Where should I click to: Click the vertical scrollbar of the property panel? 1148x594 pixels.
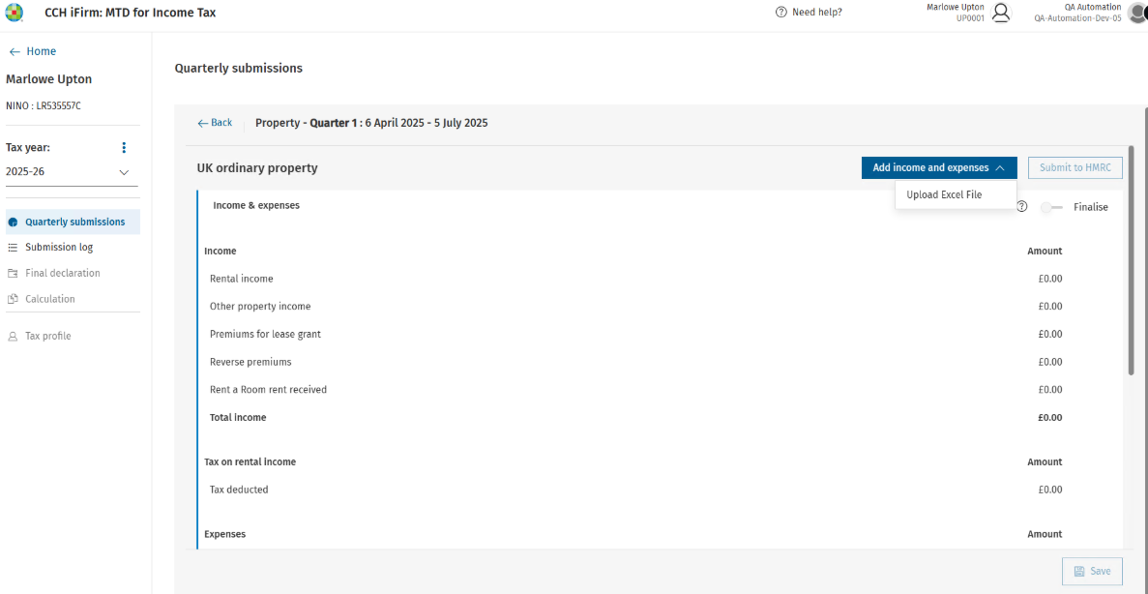(1132, 260)
